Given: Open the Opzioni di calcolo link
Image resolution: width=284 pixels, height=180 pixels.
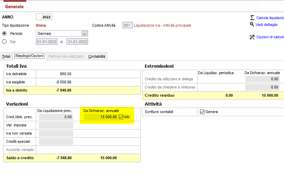Looking at the screenshot, I should click(270, 37).
